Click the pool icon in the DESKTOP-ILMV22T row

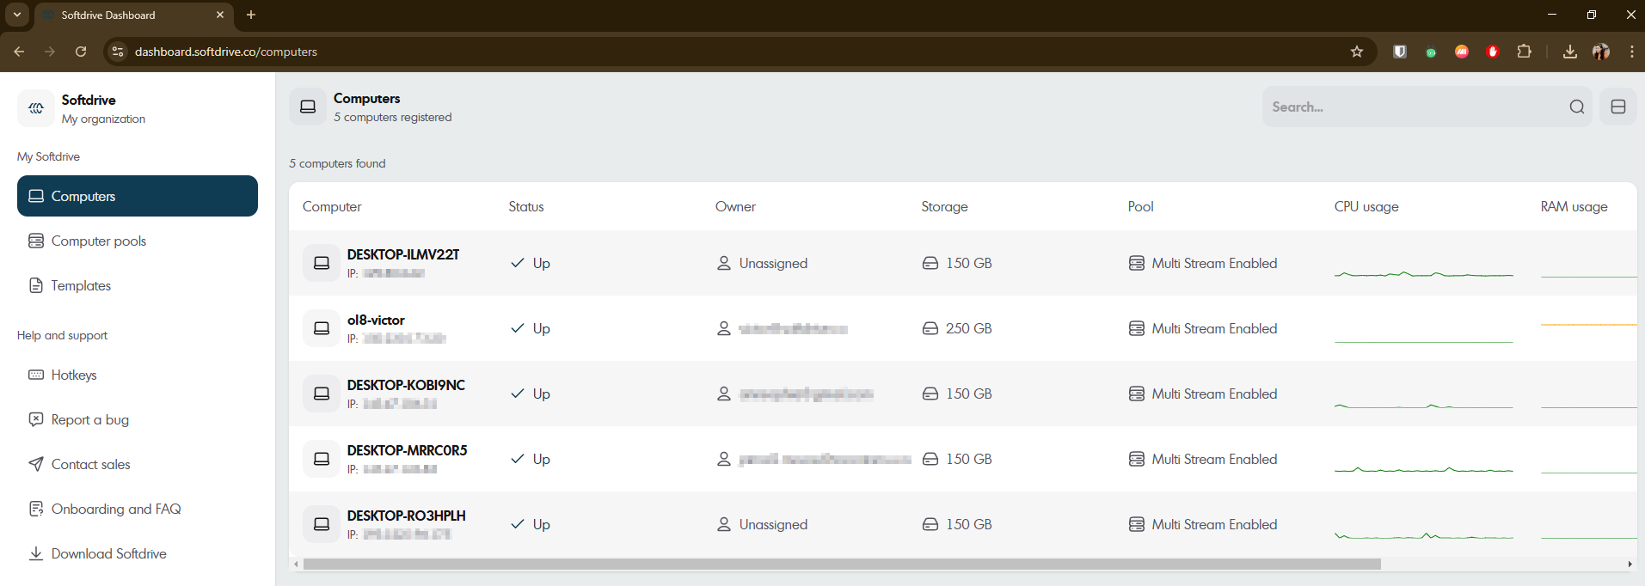[1137, 263]
